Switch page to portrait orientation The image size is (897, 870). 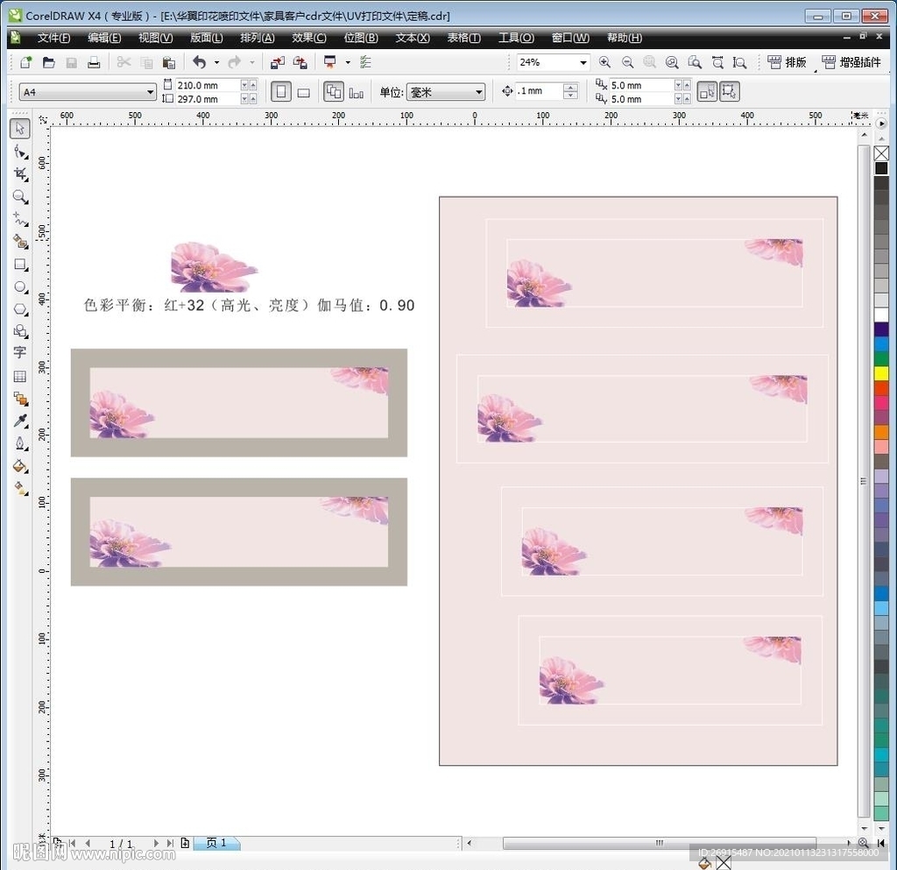click(281, 92)
